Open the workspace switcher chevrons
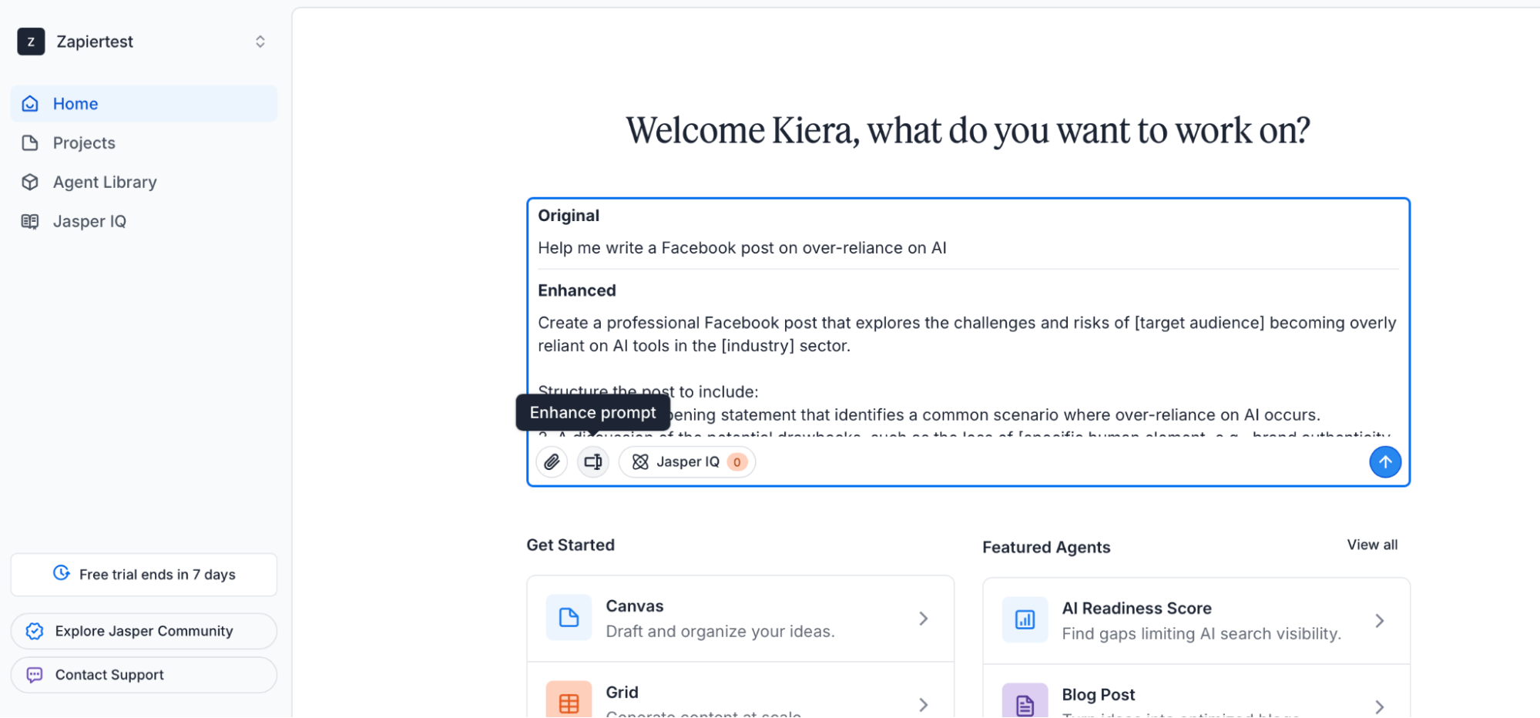Image resolution: width=1540 pixels, height=718 pixels. pos(260,42)
